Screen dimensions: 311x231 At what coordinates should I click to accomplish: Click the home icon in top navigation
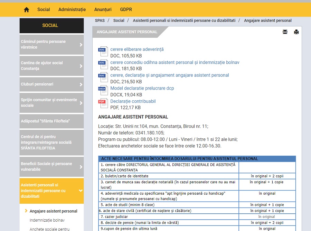pos(27,10)
